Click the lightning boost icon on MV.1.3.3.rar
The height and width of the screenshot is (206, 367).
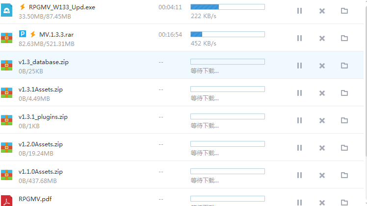click(33, 34)
